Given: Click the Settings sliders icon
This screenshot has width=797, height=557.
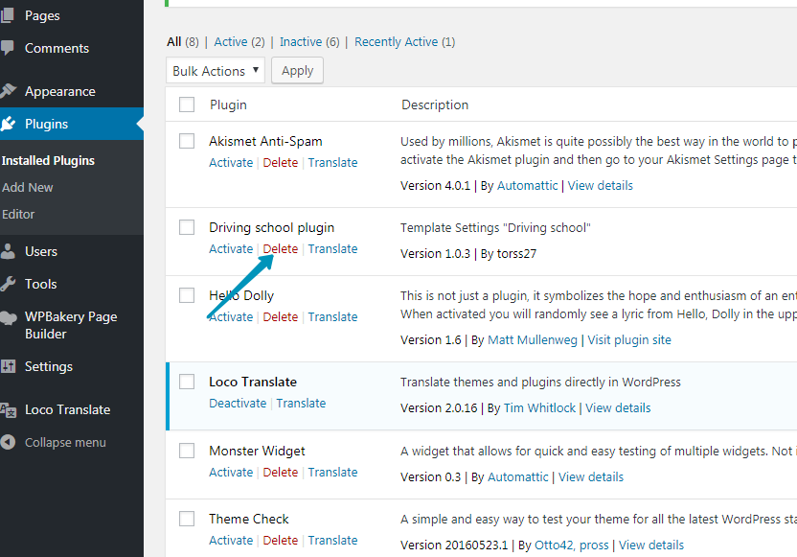Looking at the screenshot, I should [x=8, y=366].
